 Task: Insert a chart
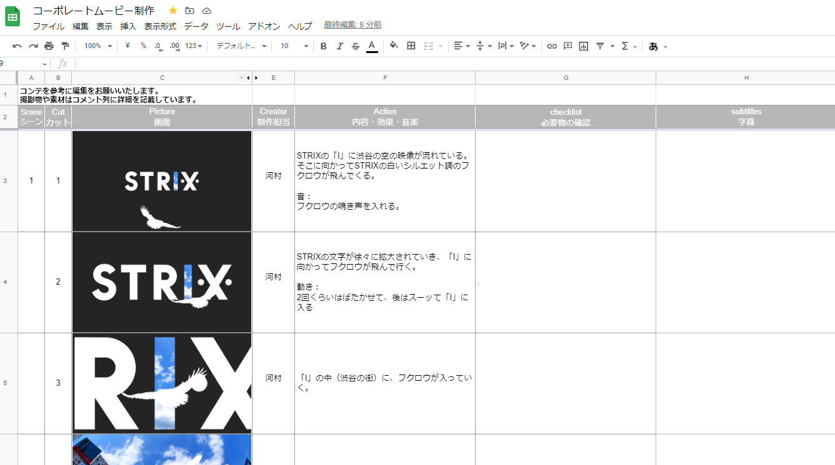[584, 46]
